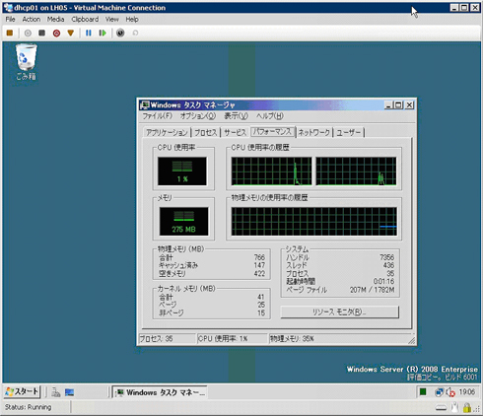Click the プロセス: 35 status bar entry
Image resolution: width=483 pixels, height=416 pixels.
pyautogui.click(x=156, y=339)
